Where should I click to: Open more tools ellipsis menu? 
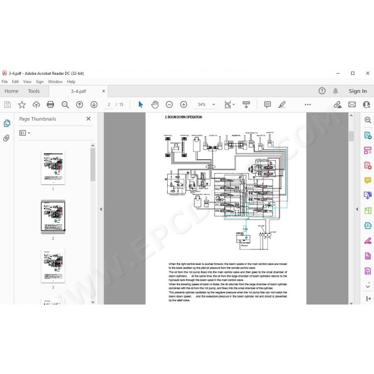[308, 105]
